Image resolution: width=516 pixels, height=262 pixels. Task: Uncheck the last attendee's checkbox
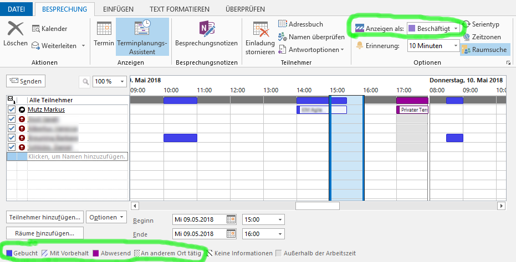[12, 147]
